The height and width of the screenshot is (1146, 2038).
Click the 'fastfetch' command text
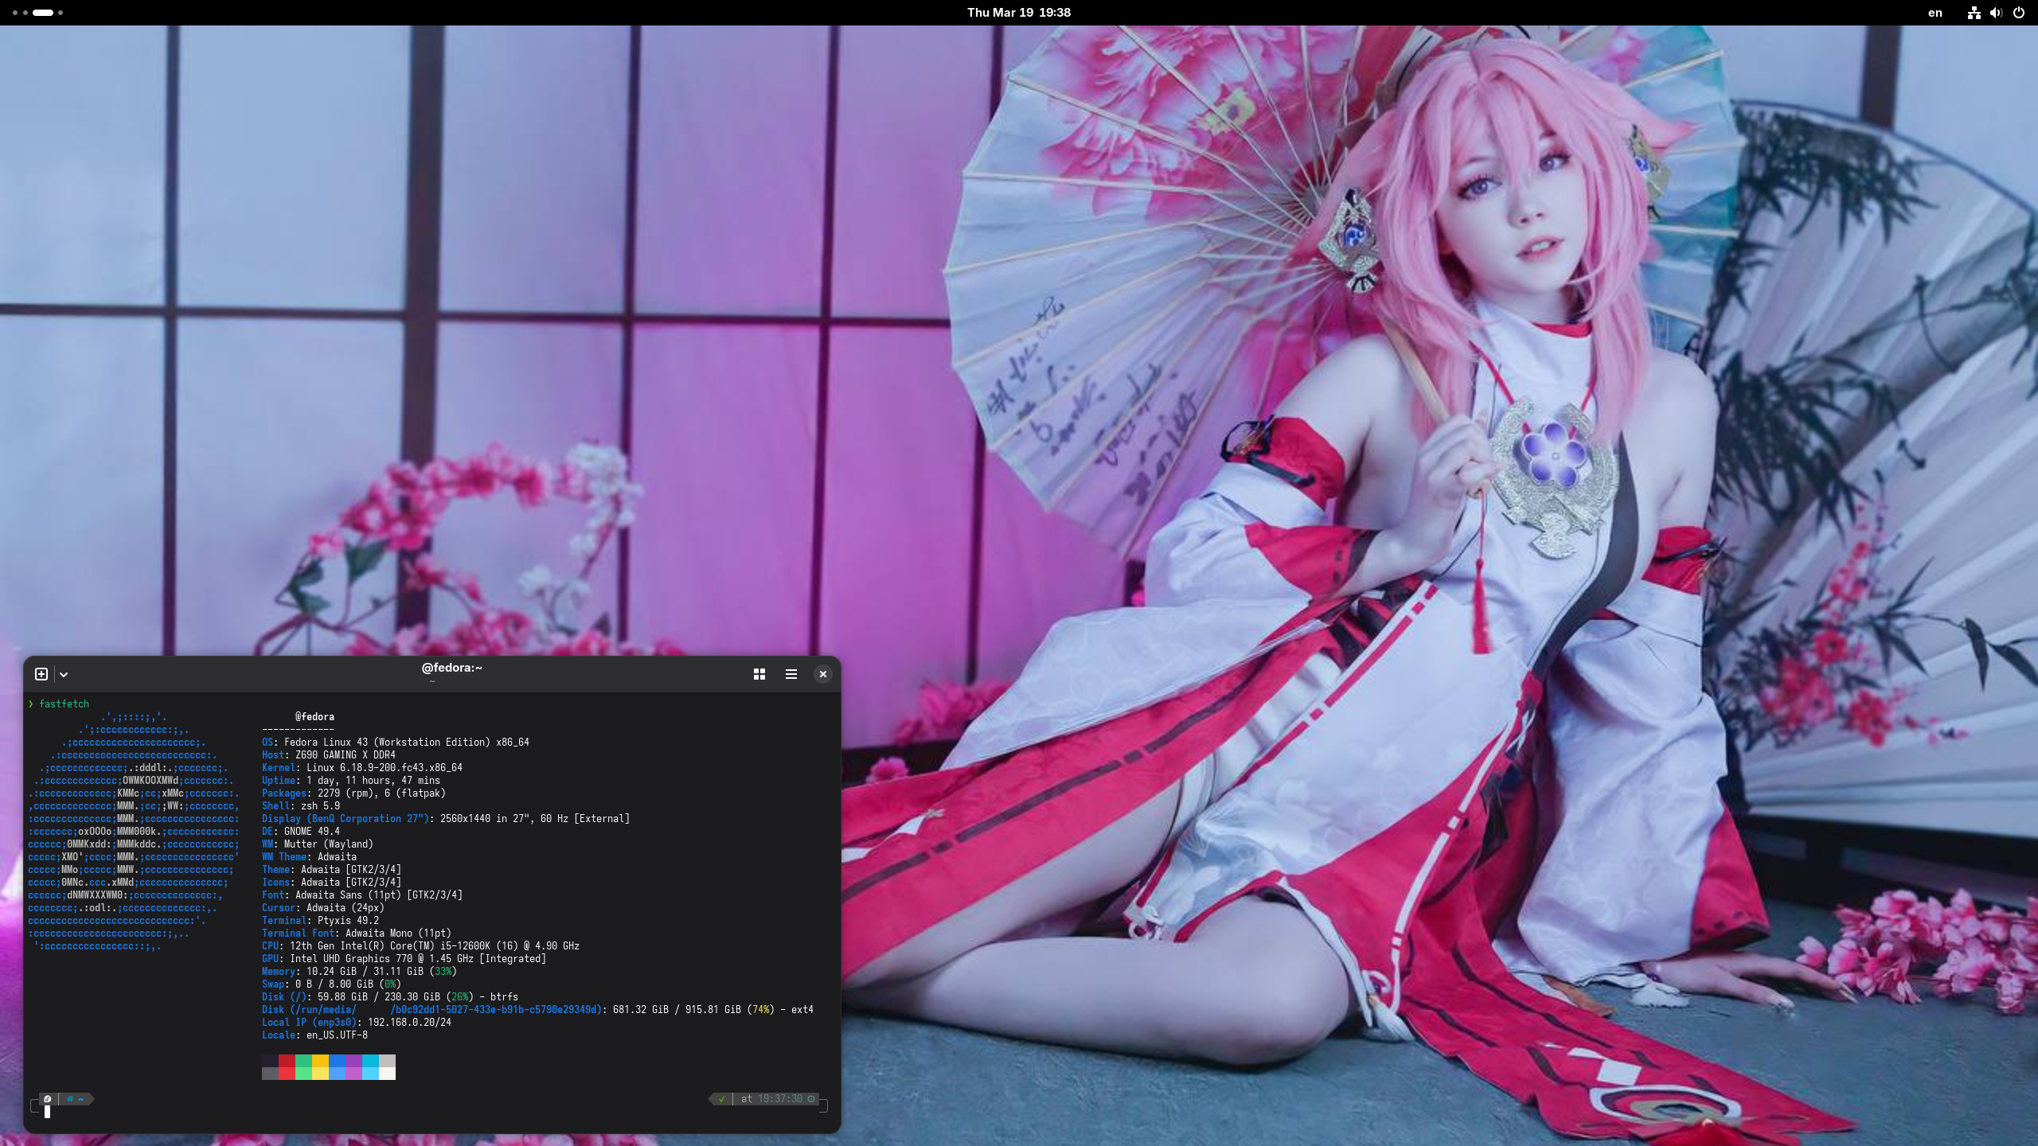tap(64, 704)
